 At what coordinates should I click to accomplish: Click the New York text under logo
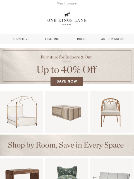(x=67, y=24)
